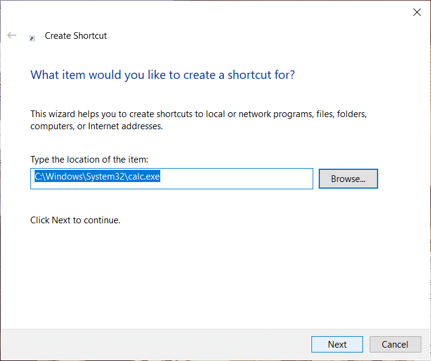Click the Create Shortcut title text
This screenshot has width=431, height=361.
click(x=76, y=36)
